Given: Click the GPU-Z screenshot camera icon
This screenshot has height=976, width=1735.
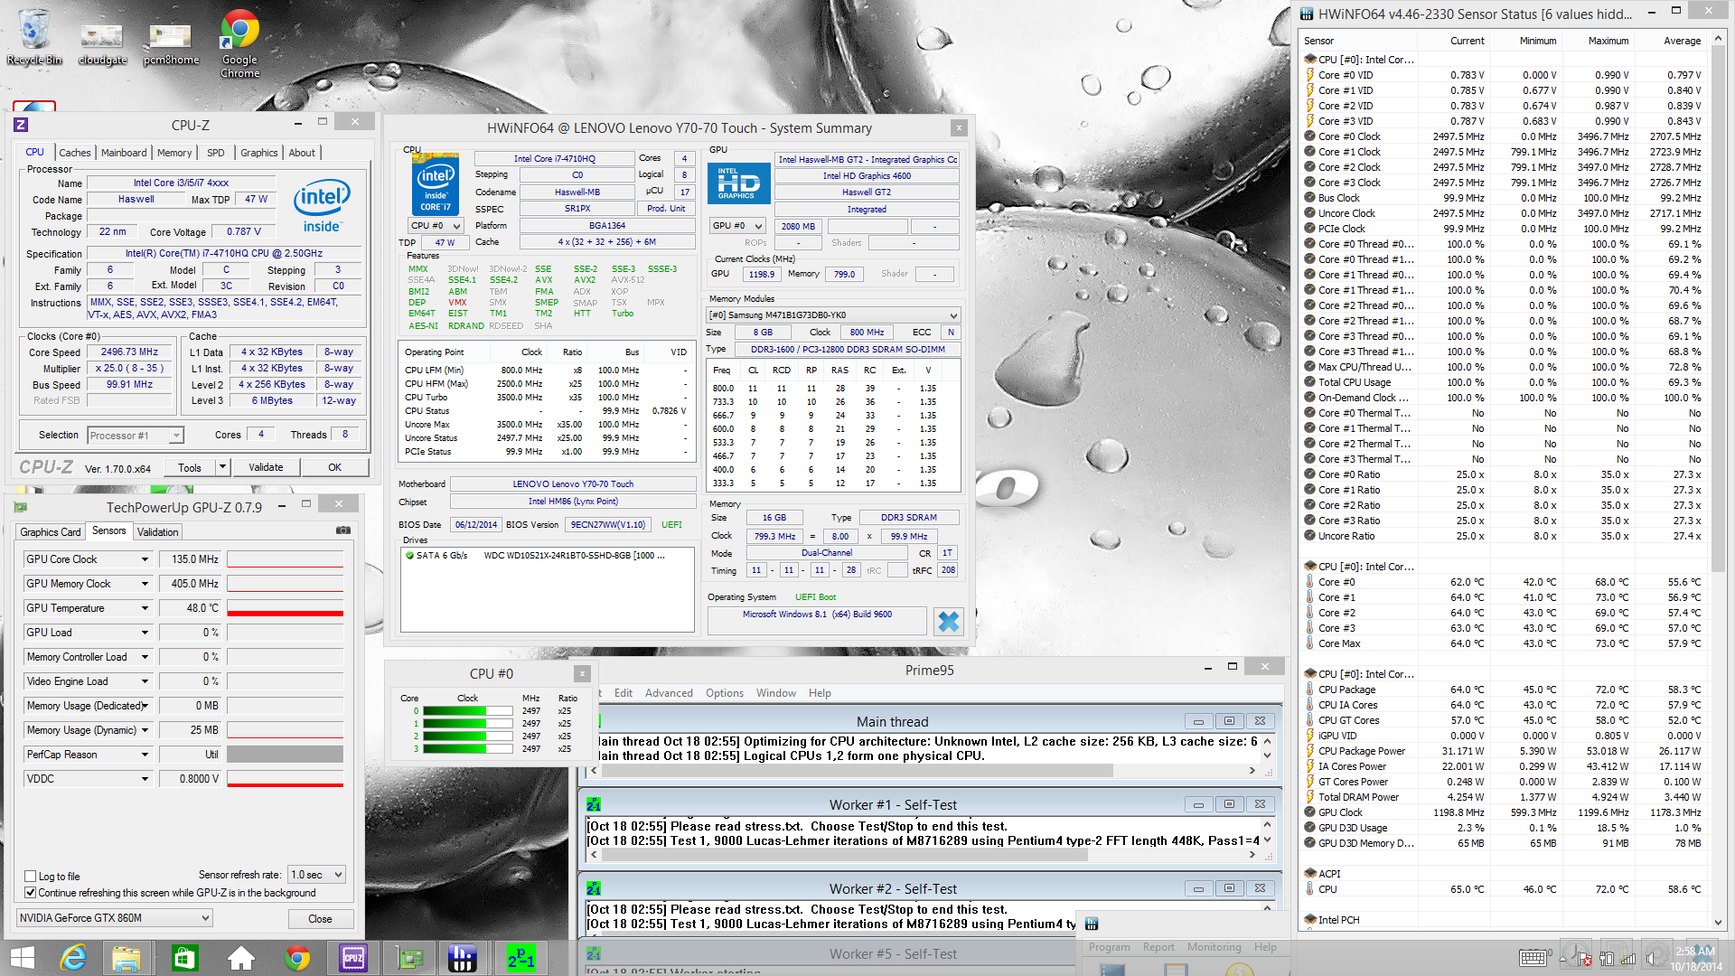Looking at the screenshot, I should point(343,531).
